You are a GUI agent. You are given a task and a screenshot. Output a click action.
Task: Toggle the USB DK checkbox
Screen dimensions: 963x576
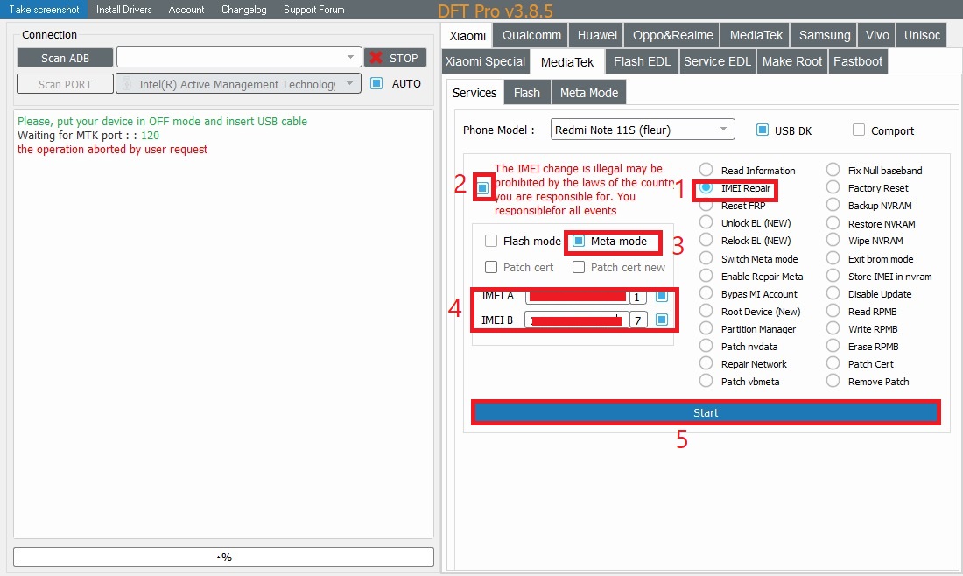click(763, 130)
